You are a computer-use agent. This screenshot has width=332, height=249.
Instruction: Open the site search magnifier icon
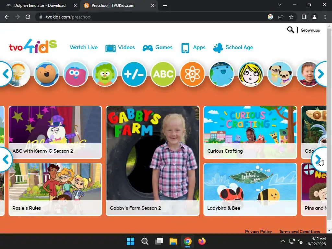pyautogui.click(x=290, y=30)
